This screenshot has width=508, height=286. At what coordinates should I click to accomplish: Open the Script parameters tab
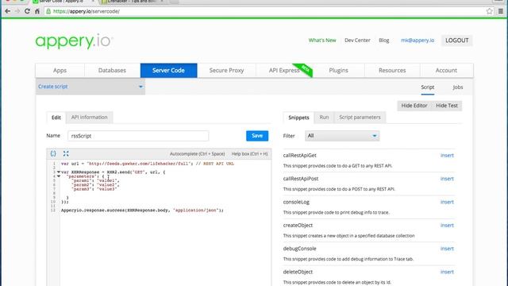pos(360,118)
